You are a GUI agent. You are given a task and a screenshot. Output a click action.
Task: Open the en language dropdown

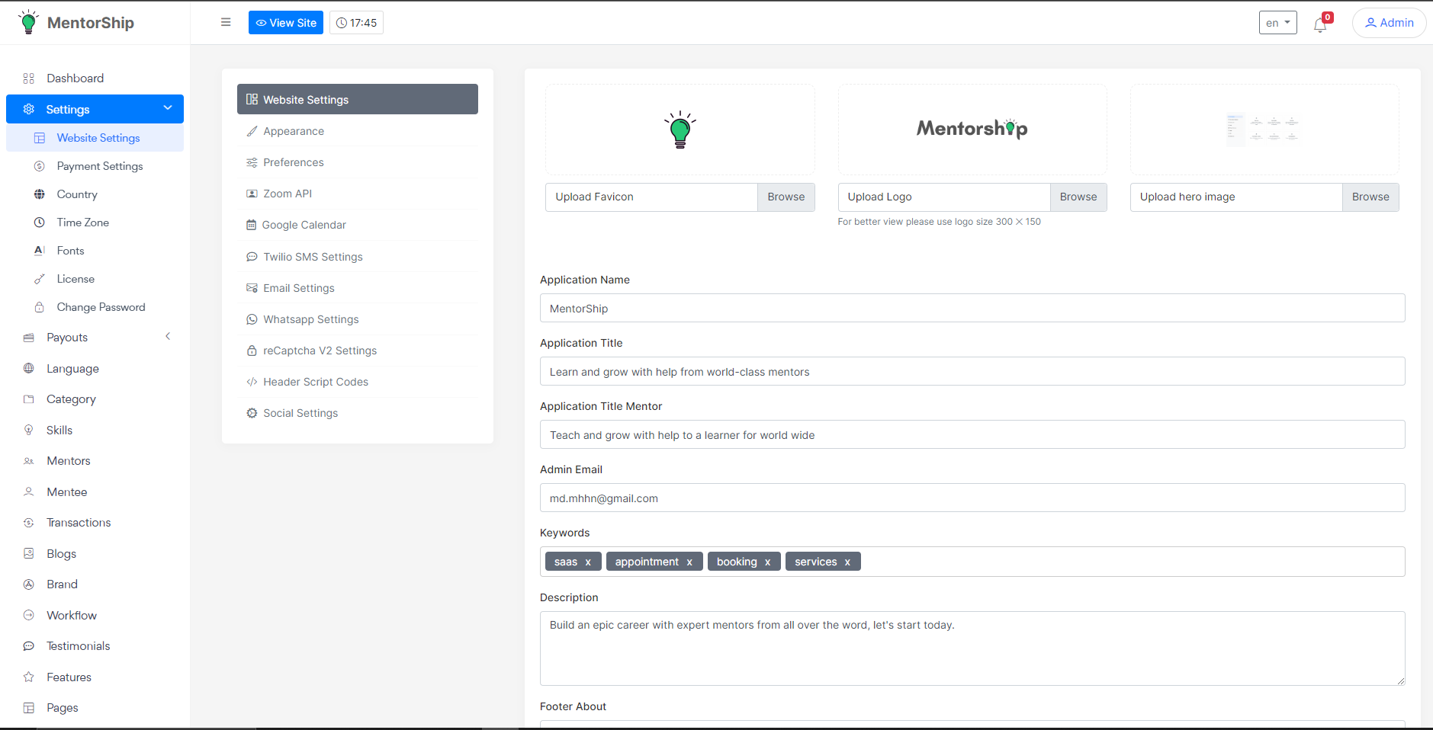[x=1277, y=23]
